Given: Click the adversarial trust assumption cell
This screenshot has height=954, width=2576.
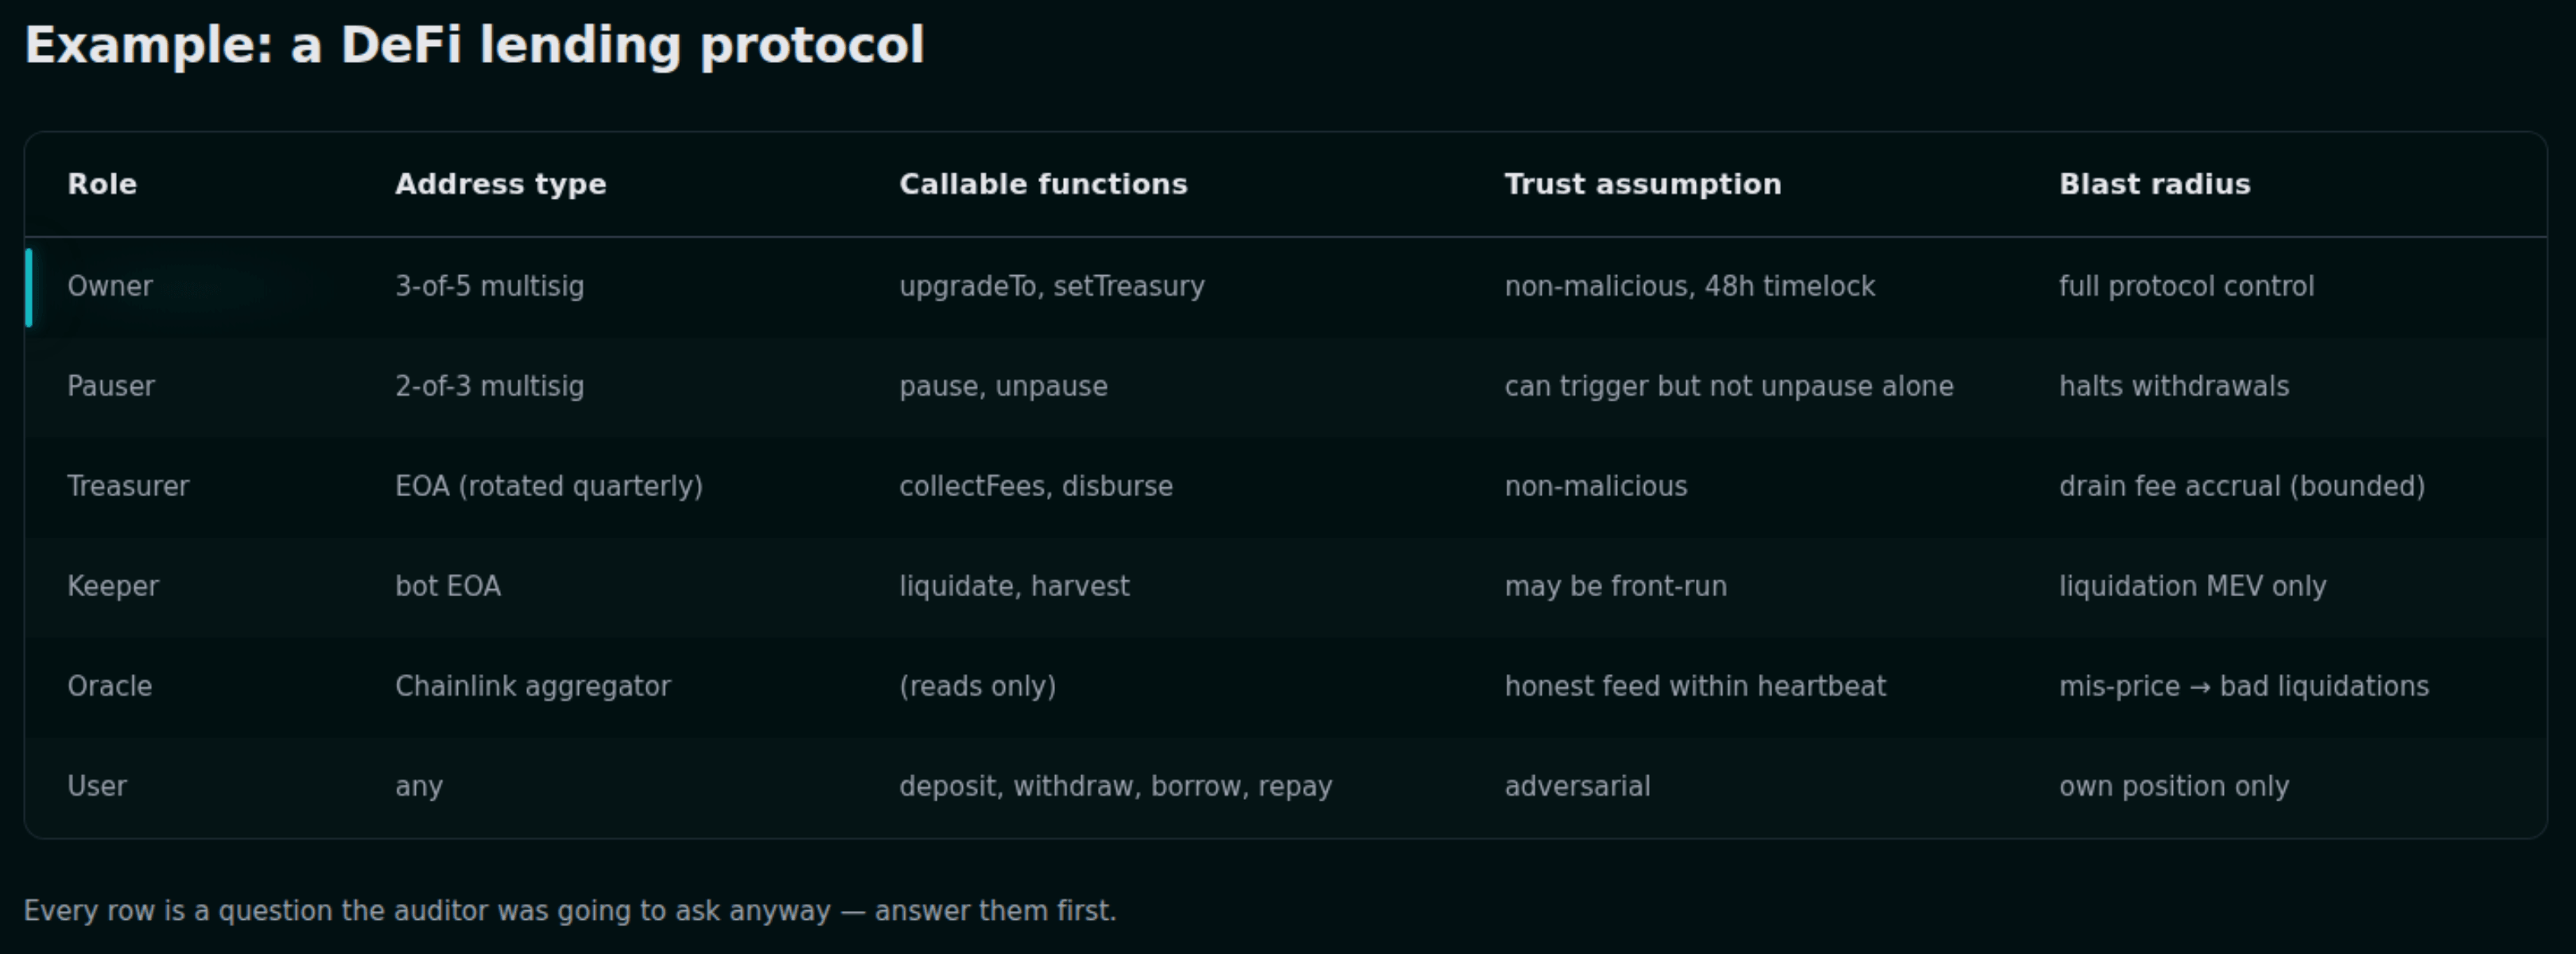Looking at the screenshot, I should click(x=1577, y=786).
